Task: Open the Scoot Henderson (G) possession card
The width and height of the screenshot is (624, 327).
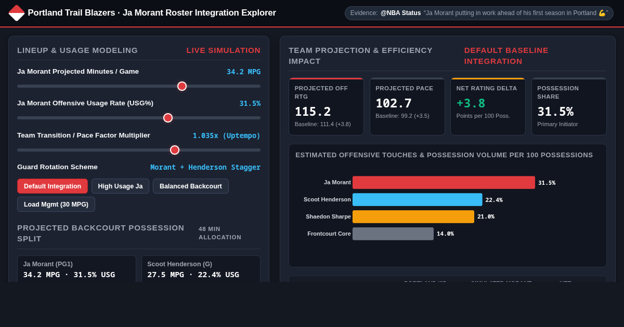Action: coord(201,269)
